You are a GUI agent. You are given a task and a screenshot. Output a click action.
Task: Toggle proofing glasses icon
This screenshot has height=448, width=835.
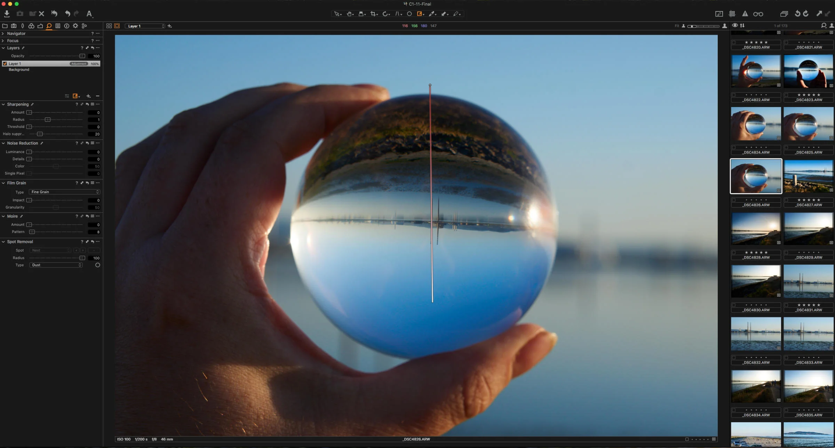click(x=758, y=14)
